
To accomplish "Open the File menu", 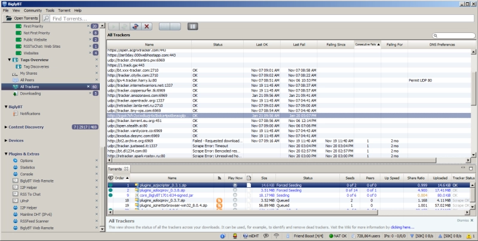I will pos(5,10).
